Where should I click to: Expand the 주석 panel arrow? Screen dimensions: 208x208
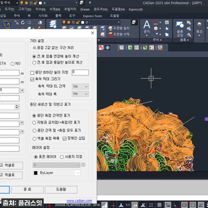161,40
